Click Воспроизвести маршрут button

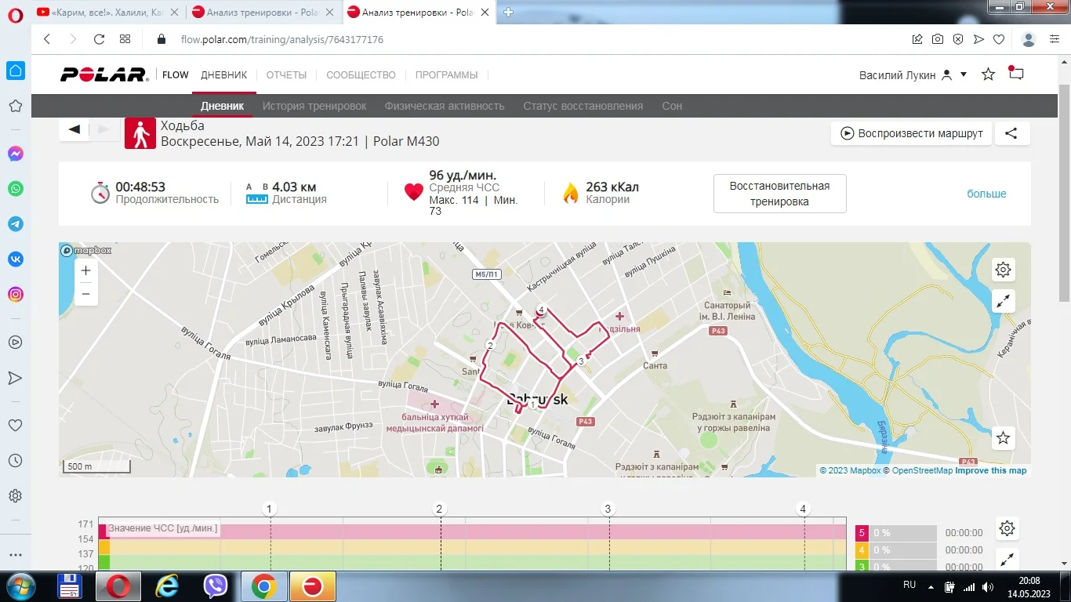(x=911, y=133)
